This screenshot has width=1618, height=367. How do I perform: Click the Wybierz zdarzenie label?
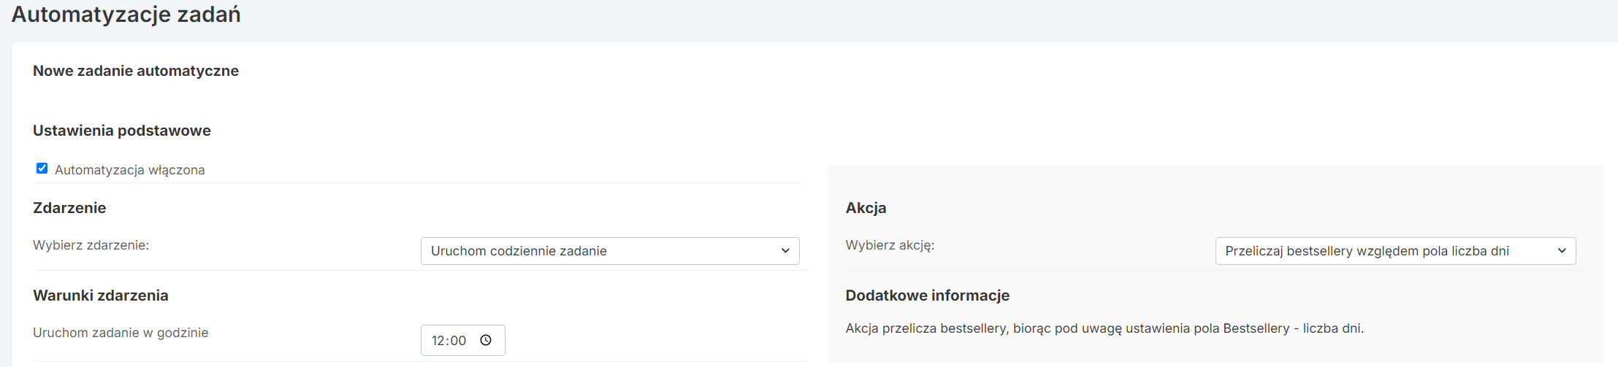(91, 245)
